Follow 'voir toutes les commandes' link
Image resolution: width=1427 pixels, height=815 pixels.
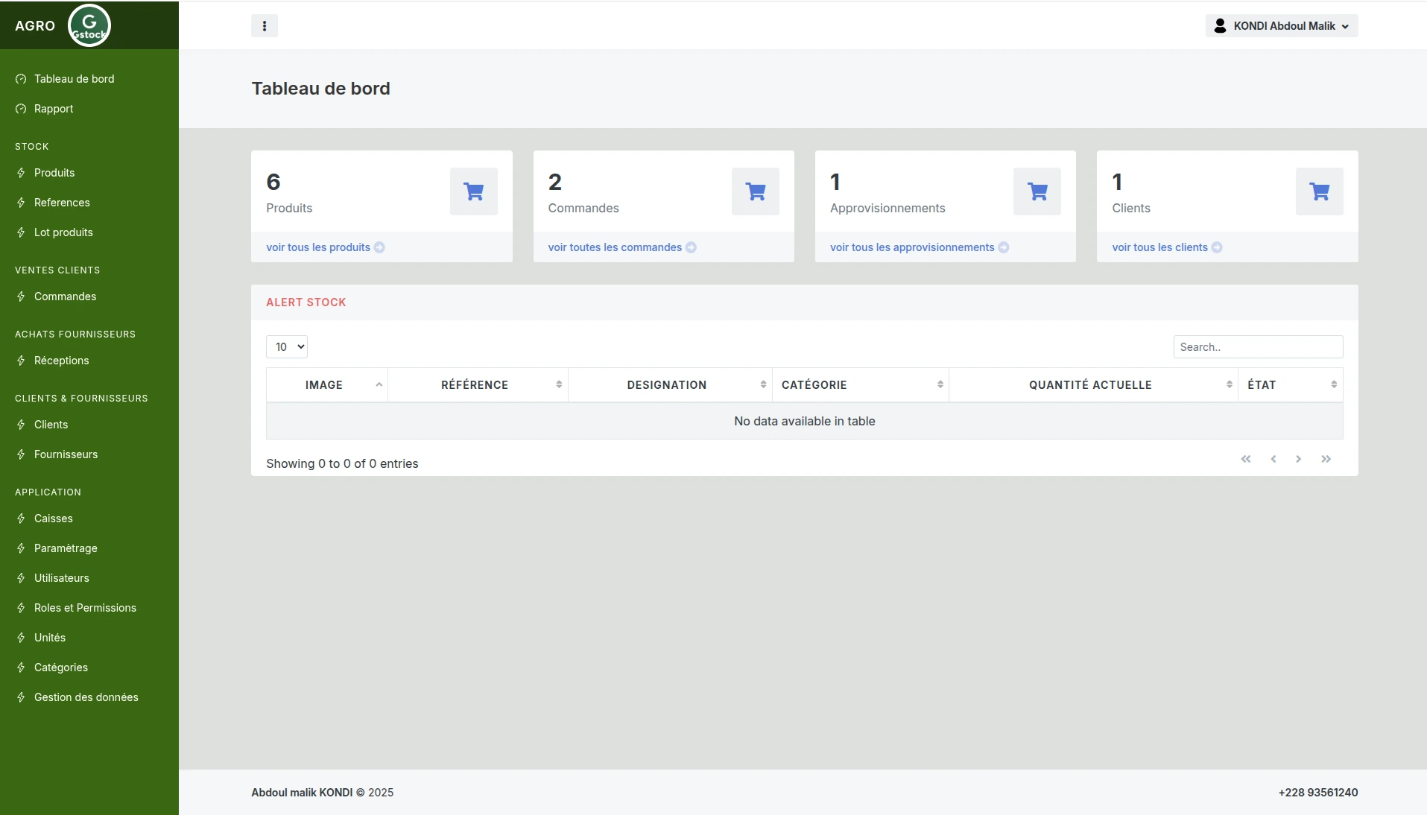(615, 247)
